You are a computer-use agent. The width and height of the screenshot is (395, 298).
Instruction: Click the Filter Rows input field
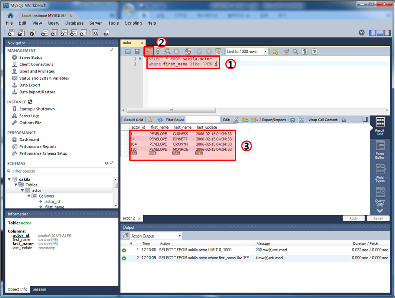(203, 120)
